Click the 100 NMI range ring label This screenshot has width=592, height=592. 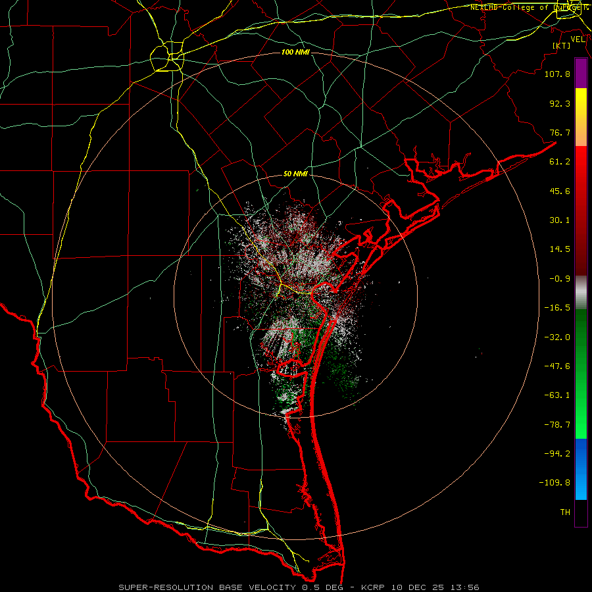click(295, 52)
